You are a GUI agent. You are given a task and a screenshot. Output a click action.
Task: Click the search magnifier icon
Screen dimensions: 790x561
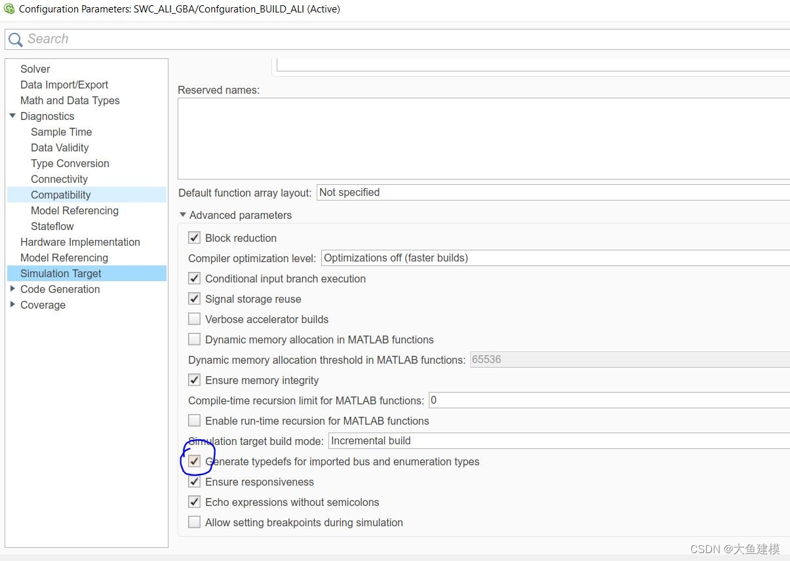pyautogui.click(x=14, y=39)
